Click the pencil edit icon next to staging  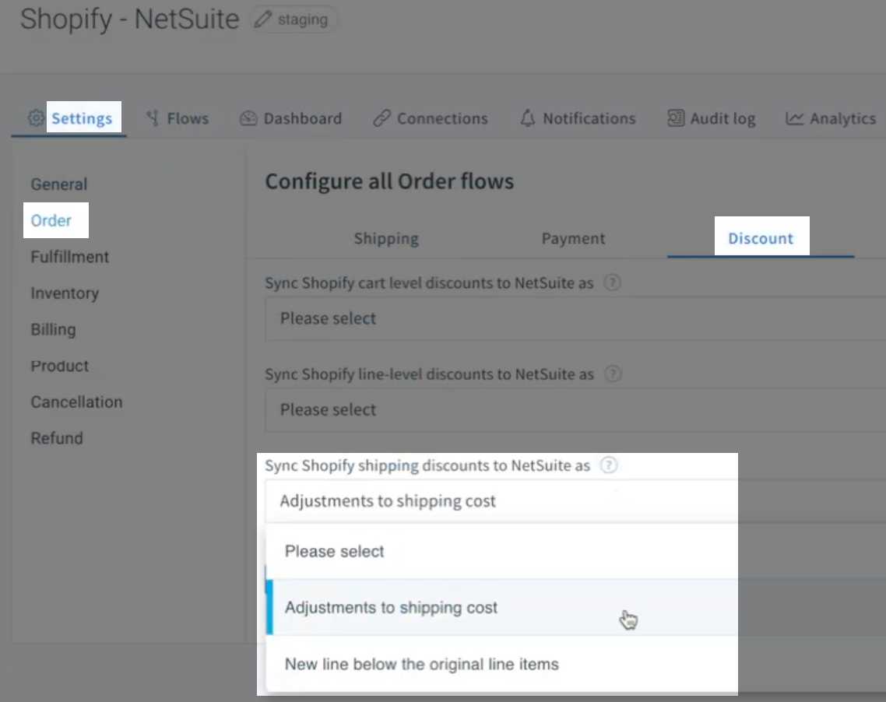click(x=262, y=19)
